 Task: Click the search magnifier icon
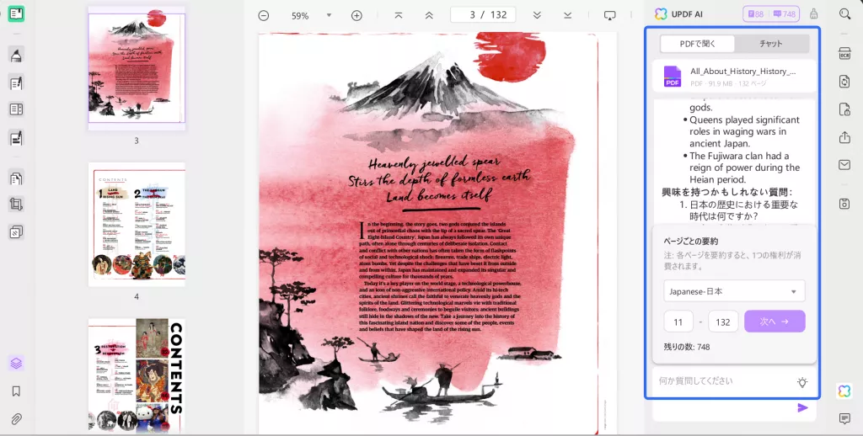(x=844, y=14)
